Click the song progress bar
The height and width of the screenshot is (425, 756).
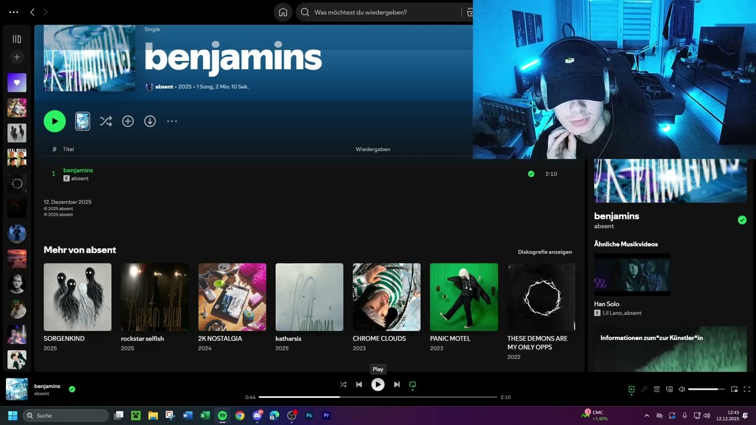click(377, 397)
